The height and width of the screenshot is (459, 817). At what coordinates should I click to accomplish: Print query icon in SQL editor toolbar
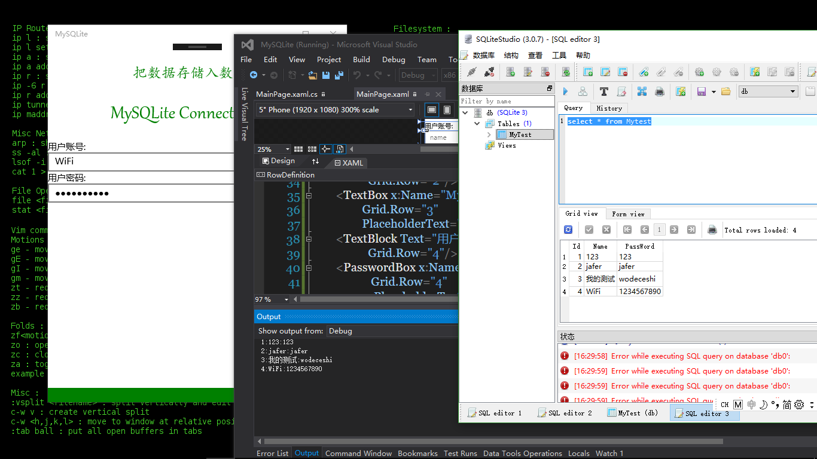(x=659, y=91)
